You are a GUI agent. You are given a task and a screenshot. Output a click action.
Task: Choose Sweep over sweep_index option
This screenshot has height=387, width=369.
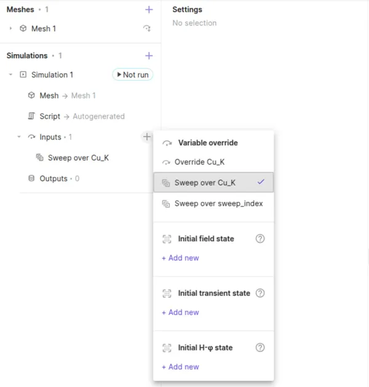(x=213, y=204)
